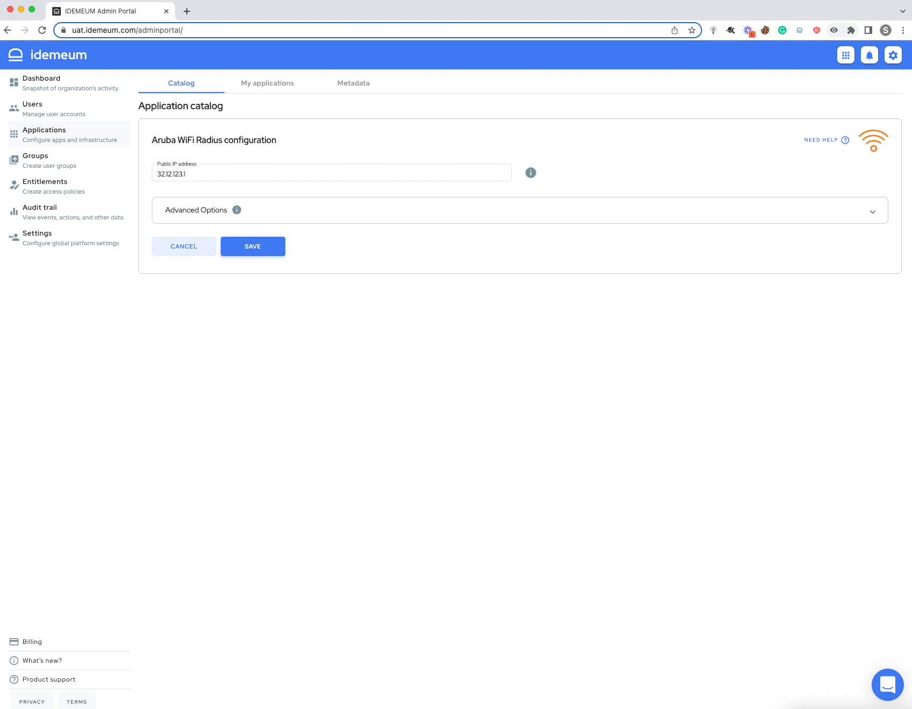
Task: Click the Audit trail chart icon
Action: pos(14,211)
